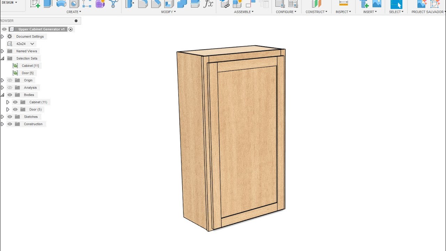This screenshot has height=251, width=446.
Task: Expand the Document Settings node
Action: 2,37
